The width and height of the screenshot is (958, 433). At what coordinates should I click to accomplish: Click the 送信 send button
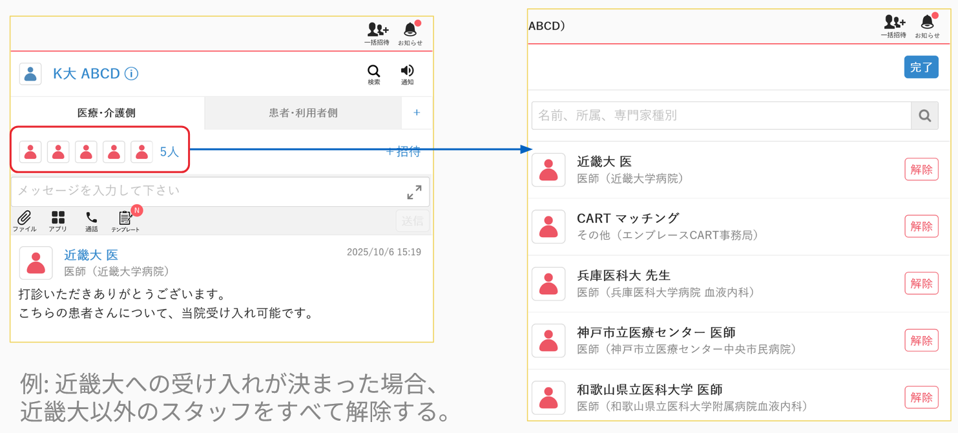click(412, 221)
